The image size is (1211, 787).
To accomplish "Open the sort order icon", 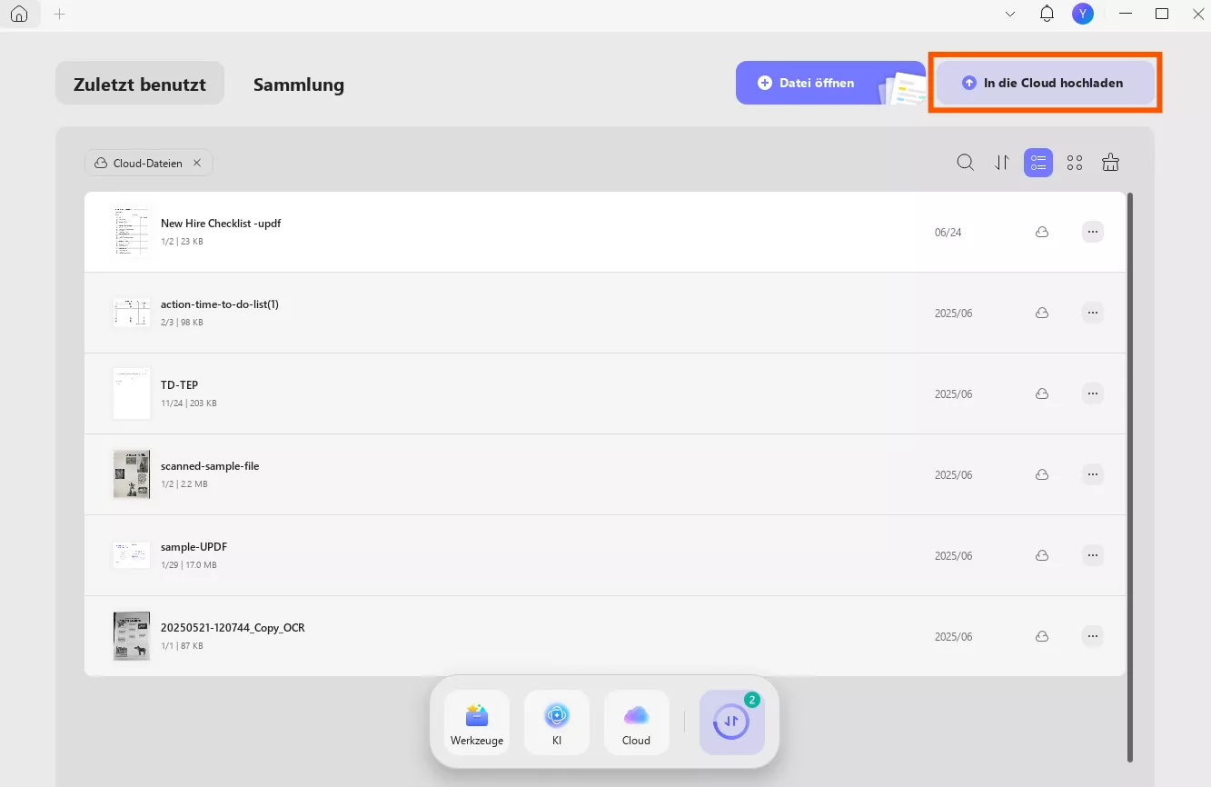I will coord(1002,163).
